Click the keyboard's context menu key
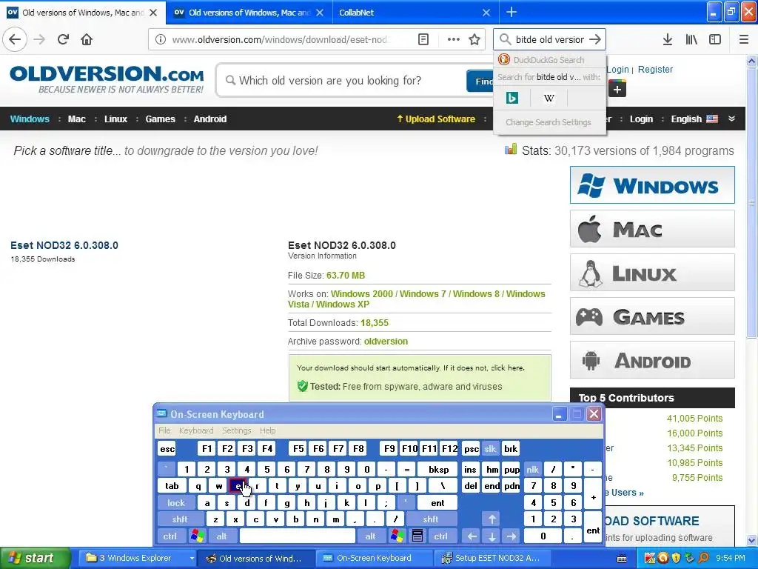Viewport: 758px width, 569px height. 417,536
